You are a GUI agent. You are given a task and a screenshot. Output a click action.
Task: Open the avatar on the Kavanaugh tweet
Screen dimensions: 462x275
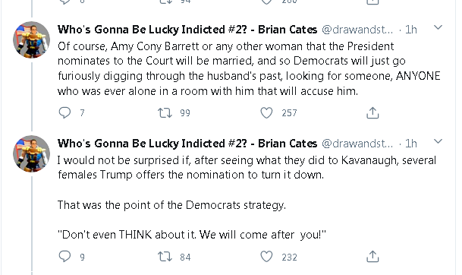[x=32, y=153]
